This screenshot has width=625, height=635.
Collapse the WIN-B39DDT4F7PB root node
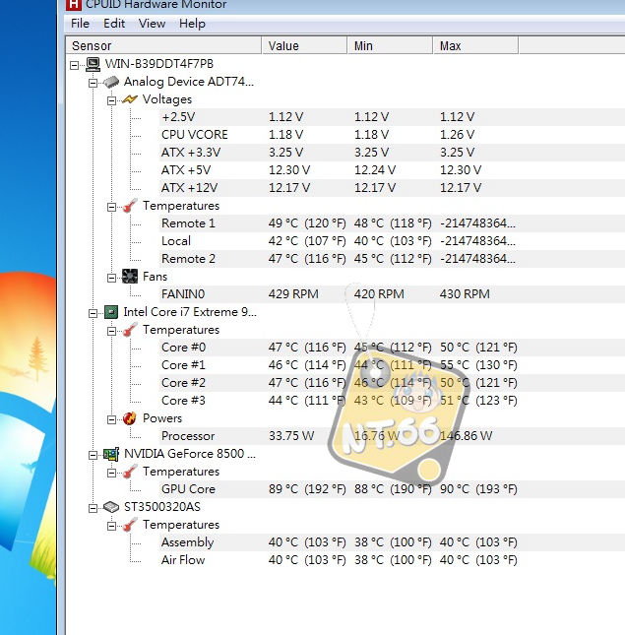point(74,65)
